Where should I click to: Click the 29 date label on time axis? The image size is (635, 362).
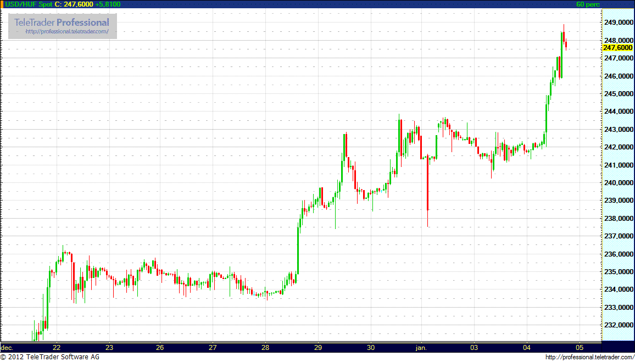pos(318,347)
